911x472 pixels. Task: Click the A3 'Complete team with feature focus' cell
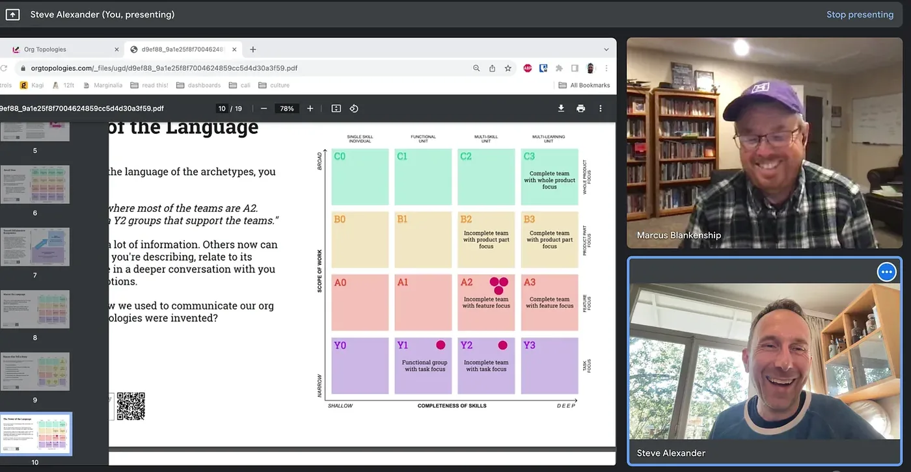550,302
